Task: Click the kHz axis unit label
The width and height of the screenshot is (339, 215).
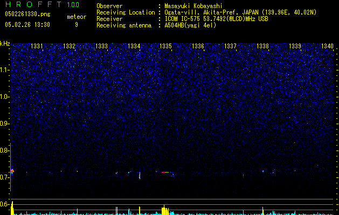Action: [5, 44]
